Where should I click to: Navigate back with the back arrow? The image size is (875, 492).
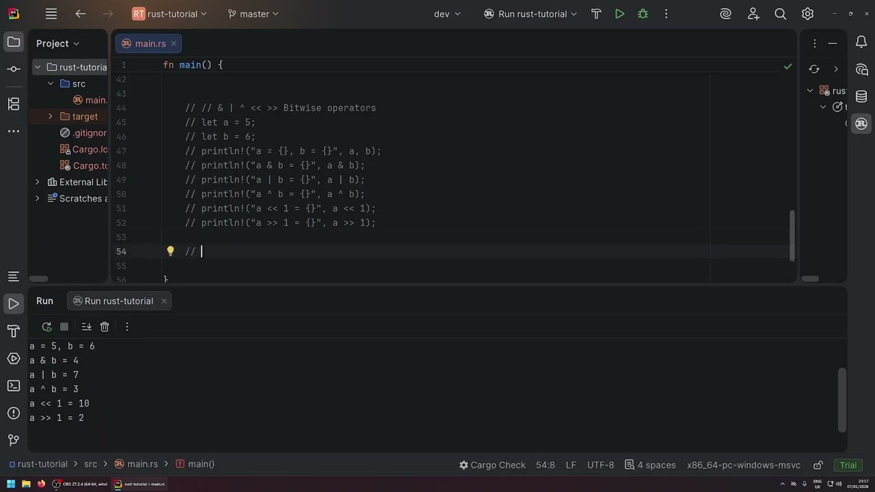coord(81,14)
